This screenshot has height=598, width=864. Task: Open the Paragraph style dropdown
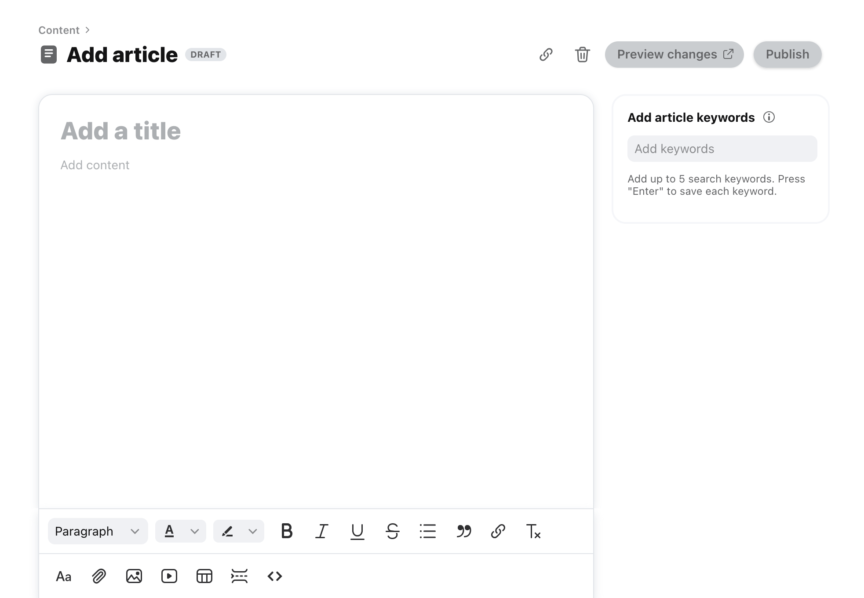98,531
